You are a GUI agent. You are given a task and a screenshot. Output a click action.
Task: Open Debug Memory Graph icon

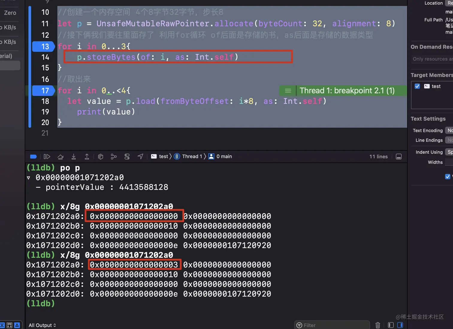pos(114,156)
